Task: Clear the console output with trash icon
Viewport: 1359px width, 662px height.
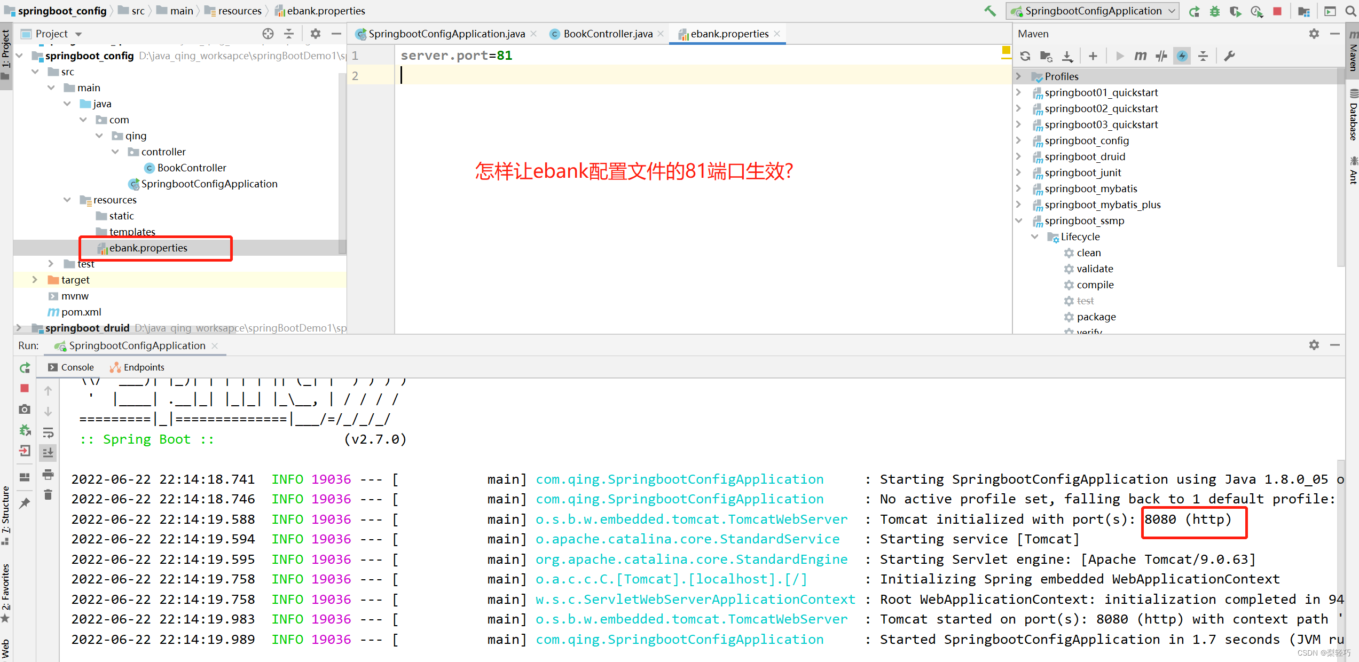Action: point(48,495)
